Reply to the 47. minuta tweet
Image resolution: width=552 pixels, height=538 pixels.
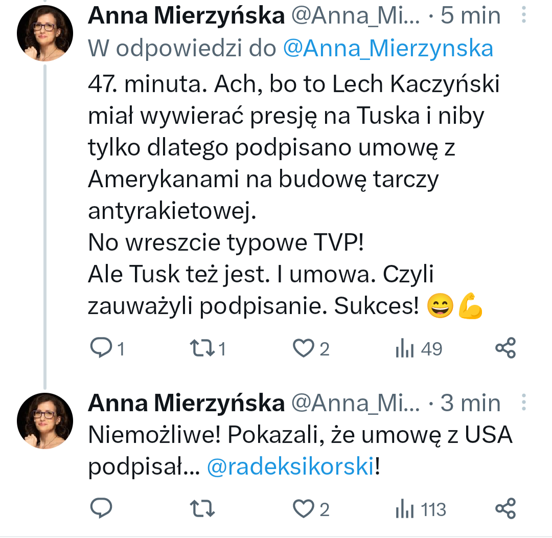pyautogui.click(x=101, y=348)
